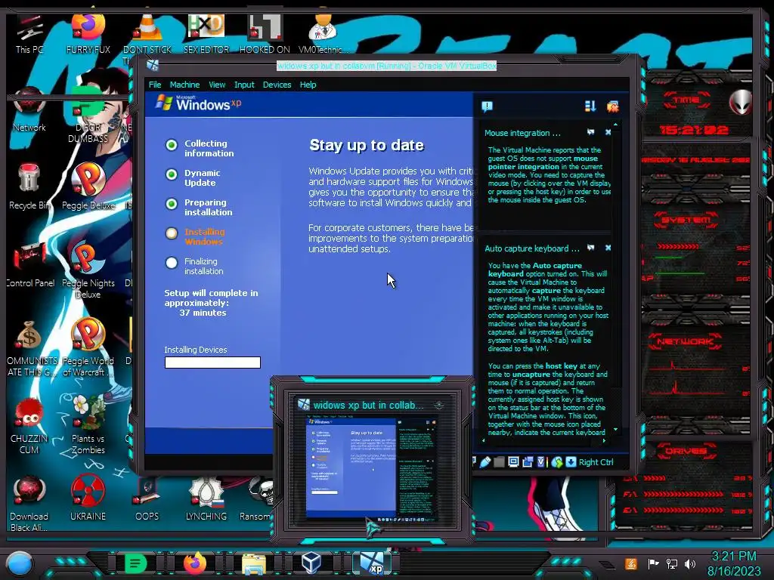Click the red TIME widget header

point(686,100)
